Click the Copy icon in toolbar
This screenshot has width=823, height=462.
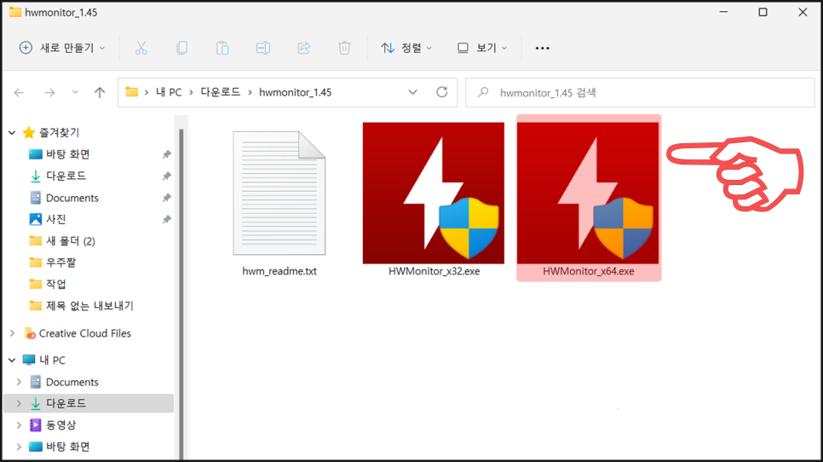tap(181, 48)
